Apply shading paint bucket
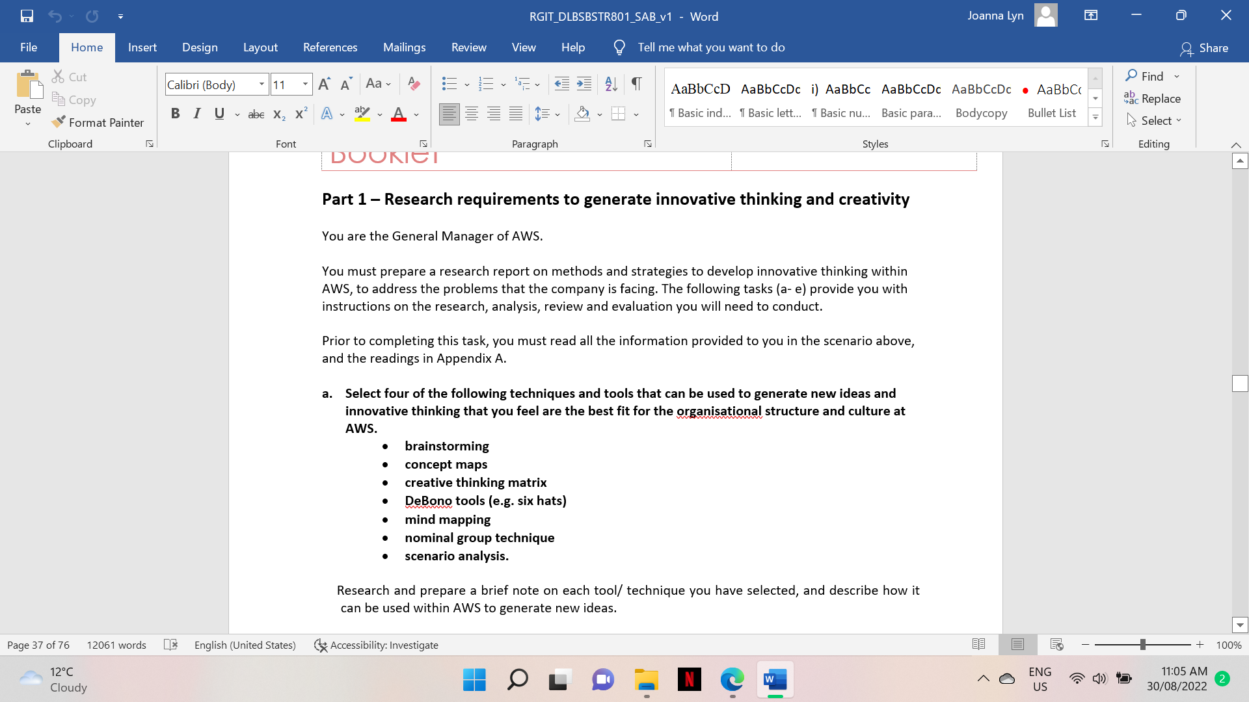This screenshot has height=702, width=1249. pos(582,114)
